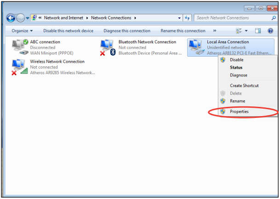The height and width of the screenshot is (199, 280).
Task: Click Disable this network device
Action: (68, 31)
